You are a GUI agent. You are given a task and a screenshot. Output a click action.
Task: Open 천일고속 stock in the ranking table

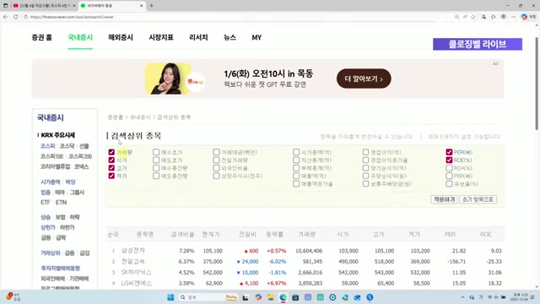point(133,262)
